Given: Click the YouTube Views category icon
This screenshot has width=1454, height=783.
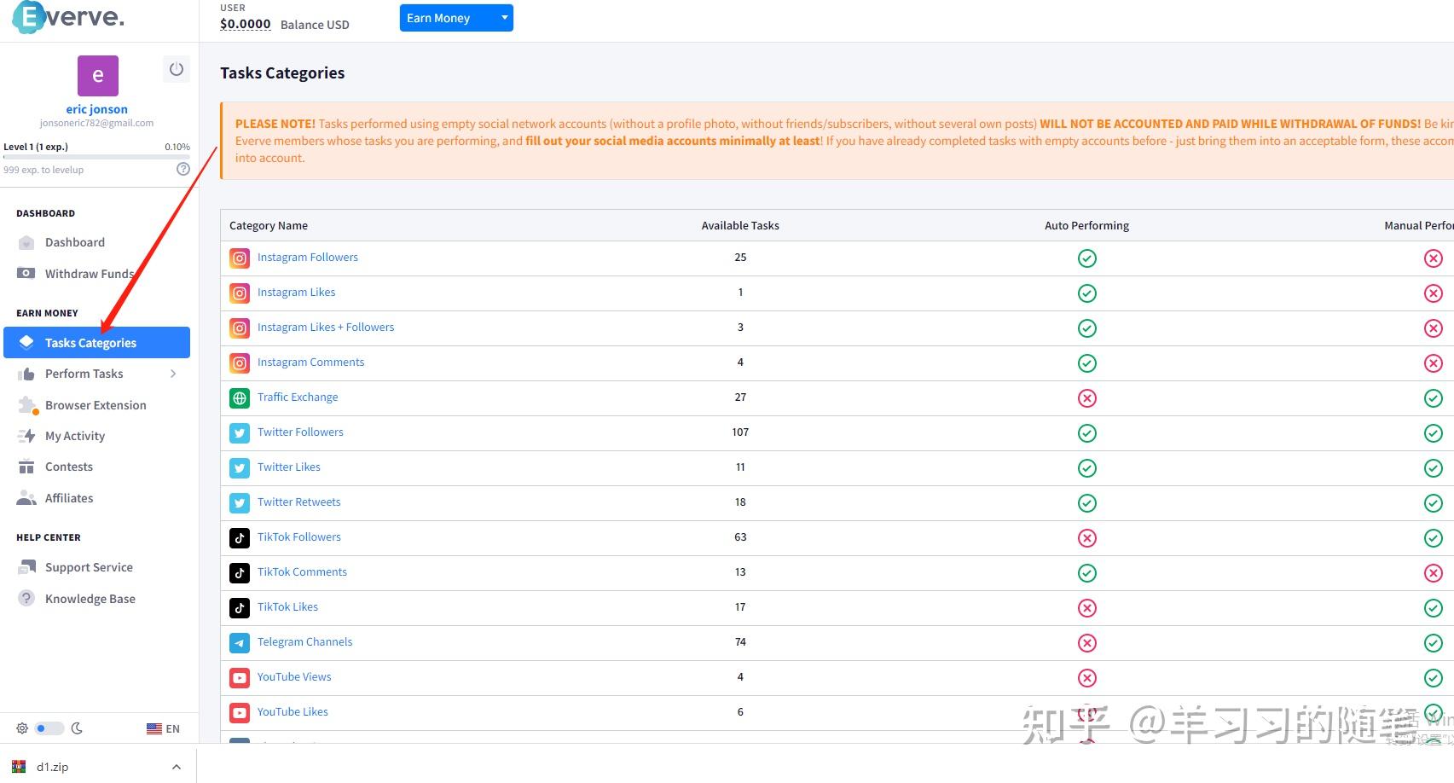Looking at the screenshot, I should coord(240,677).
